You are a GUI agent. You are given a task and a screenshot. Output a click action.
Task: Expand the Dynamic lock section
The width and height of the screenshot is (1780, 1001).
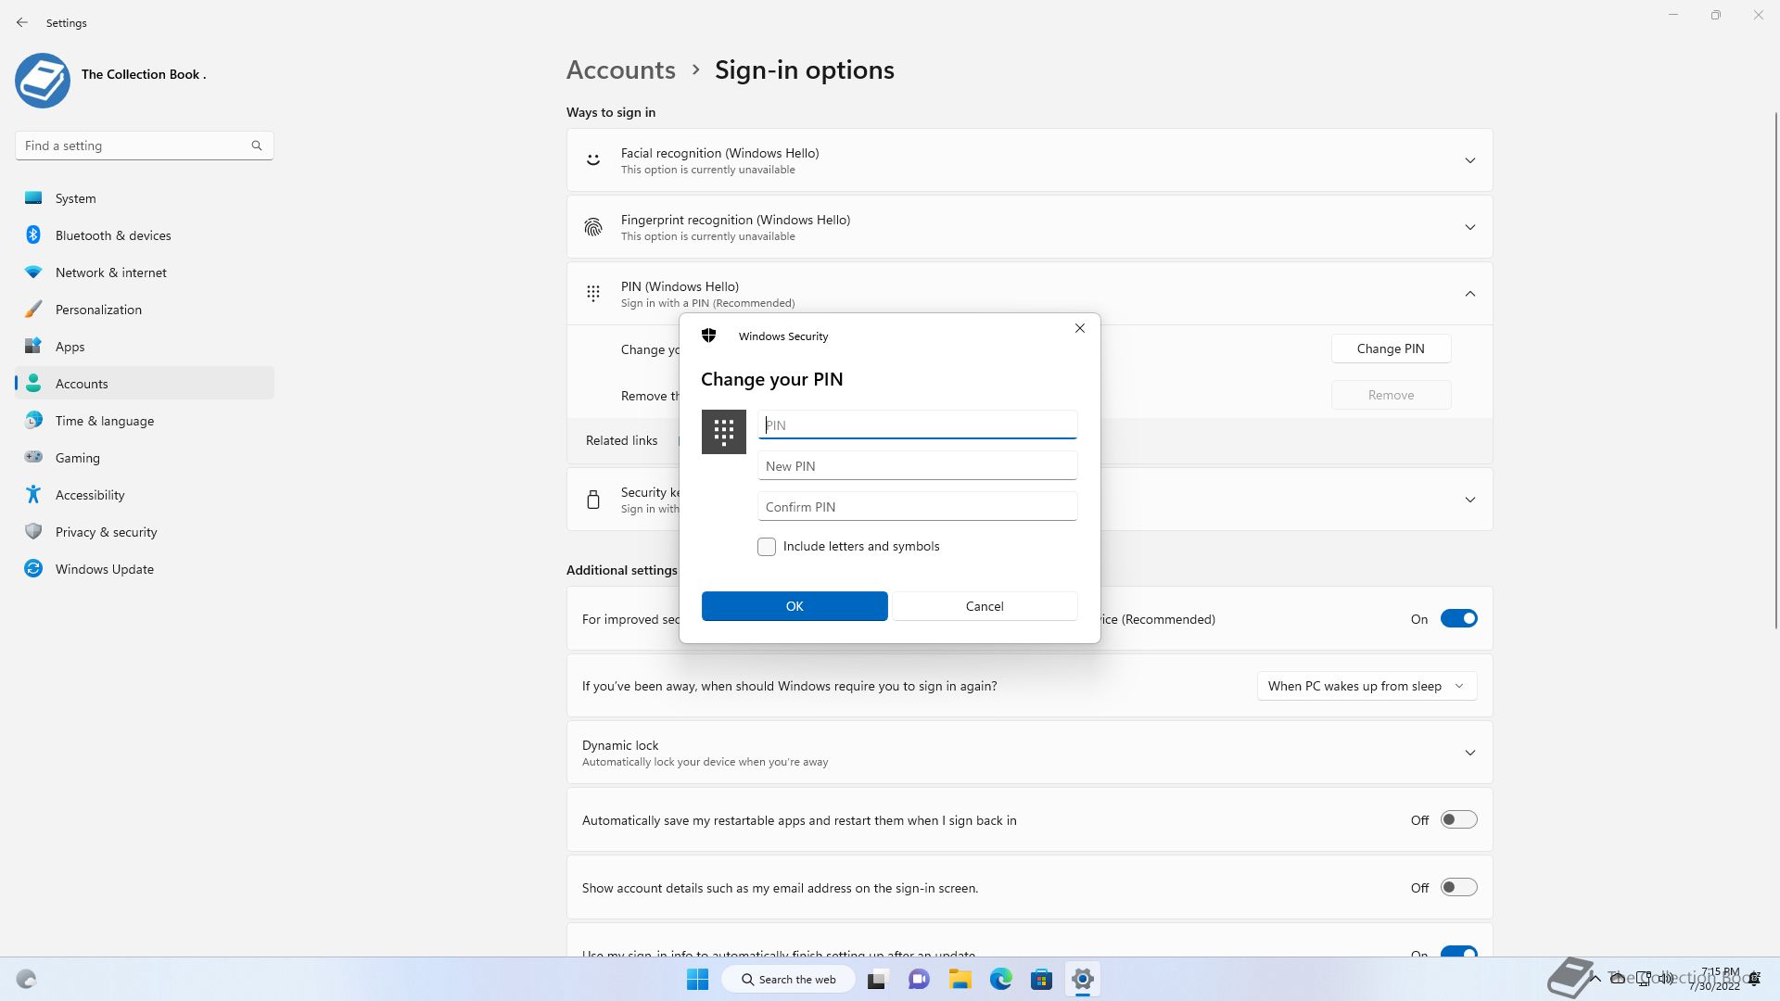tap(1469, 753)
